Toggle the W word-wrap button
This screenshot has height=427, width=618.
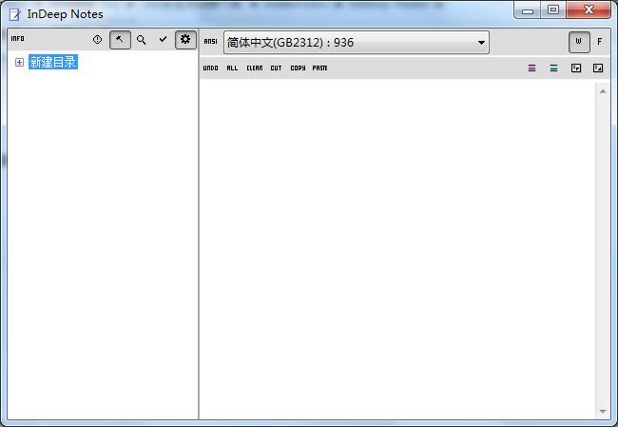[x=579, y=42]
